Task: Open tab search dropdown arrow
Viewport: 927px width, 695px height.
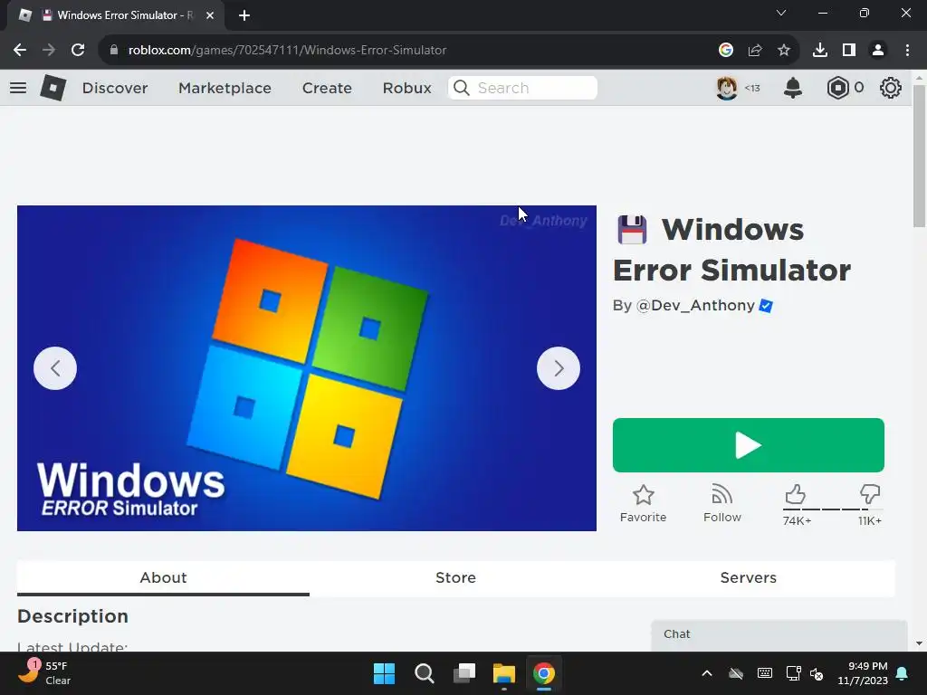Action: point(781,13)
